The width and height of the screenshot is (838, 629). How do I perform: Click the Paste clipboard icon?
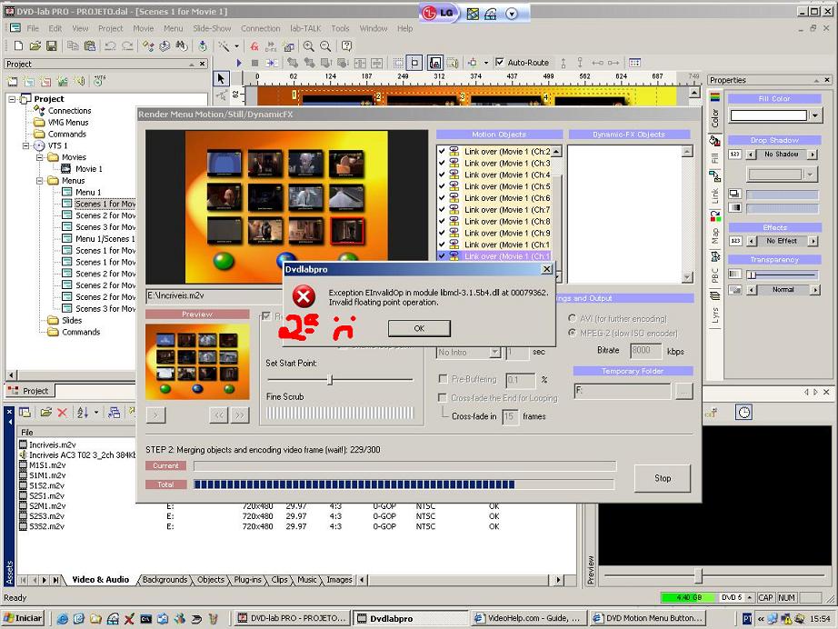click(90, 46)
